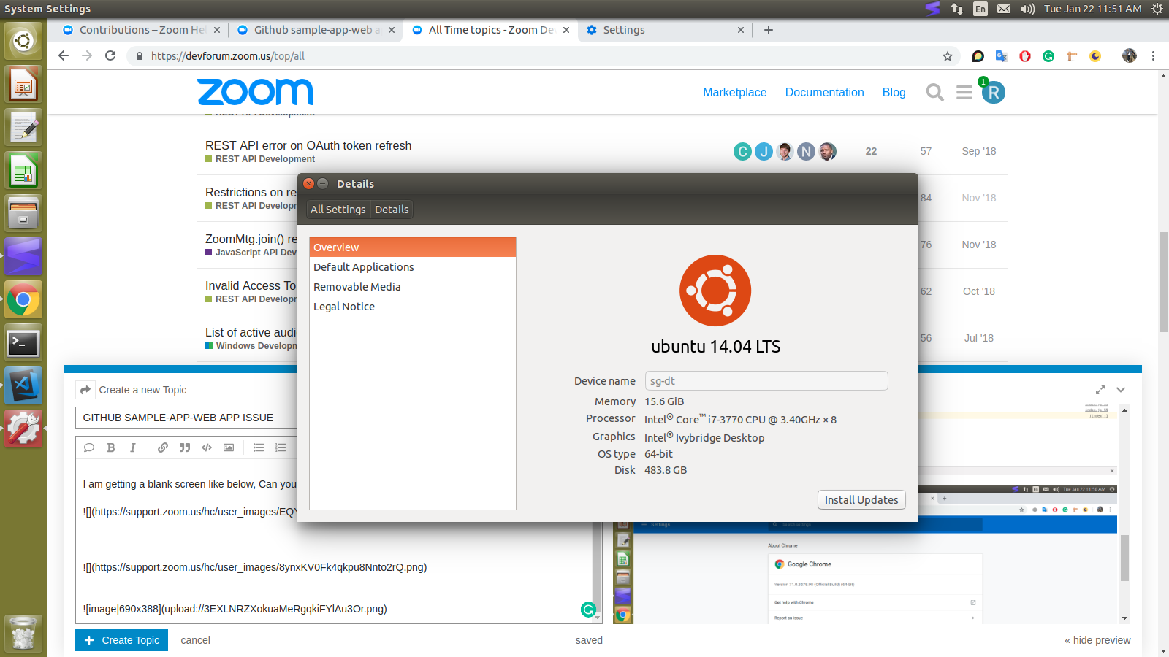
Task: Click the Grammarly badge in the composer
Action: [588, 610]
